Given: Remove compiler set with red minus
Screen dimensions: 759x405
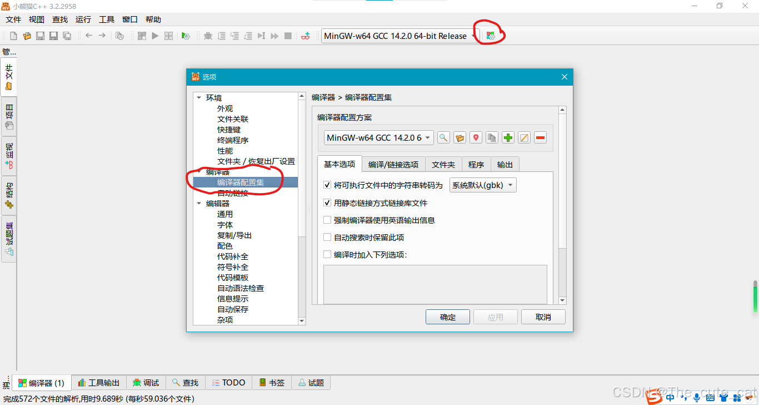Looking at the screenshot, I should click(540, 137).
